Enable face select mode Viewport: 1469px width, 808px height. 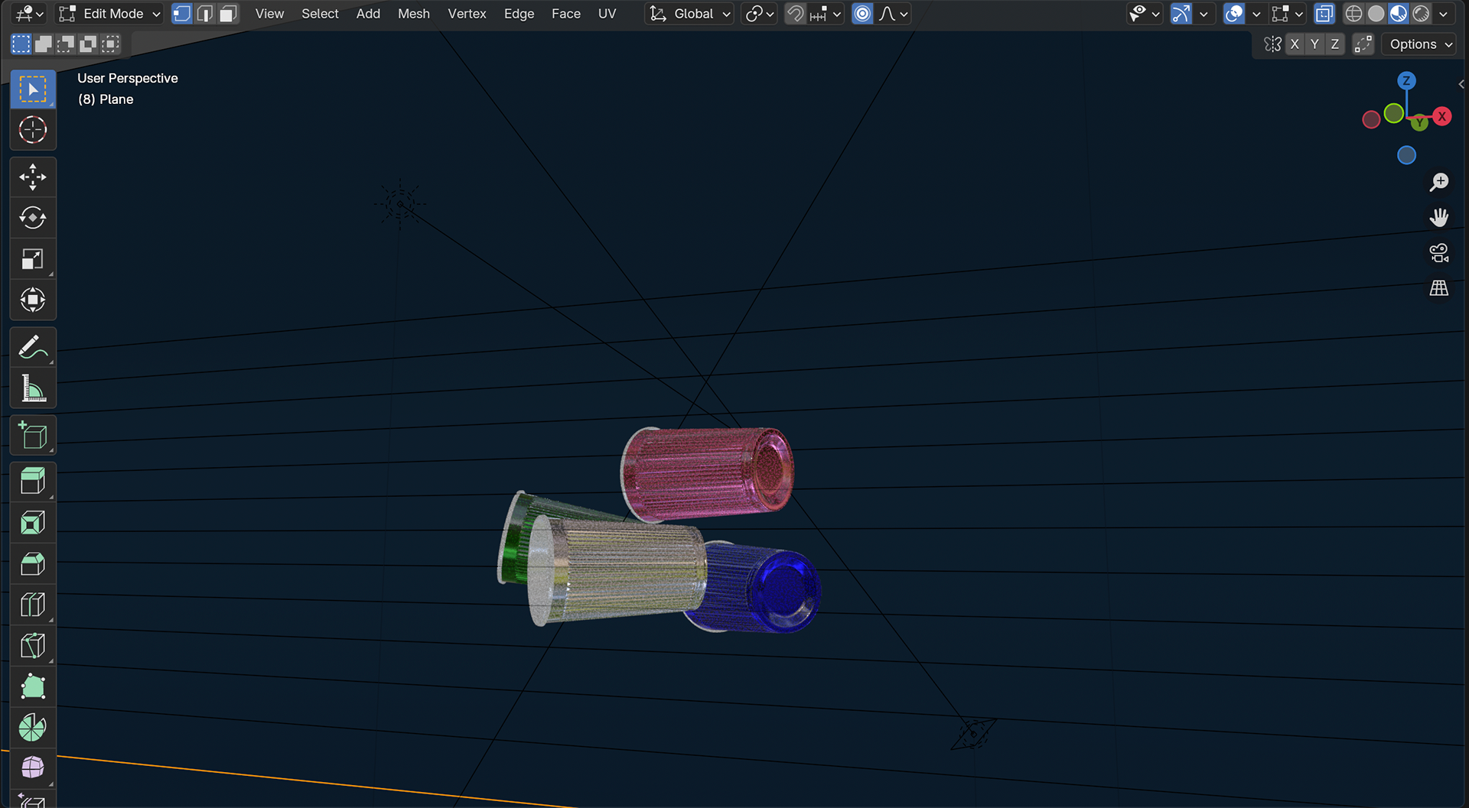click(228, 14)
